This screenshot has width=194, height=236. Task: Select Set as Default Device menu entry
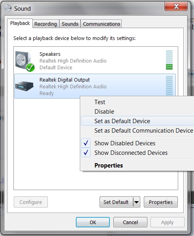point(137,121)
